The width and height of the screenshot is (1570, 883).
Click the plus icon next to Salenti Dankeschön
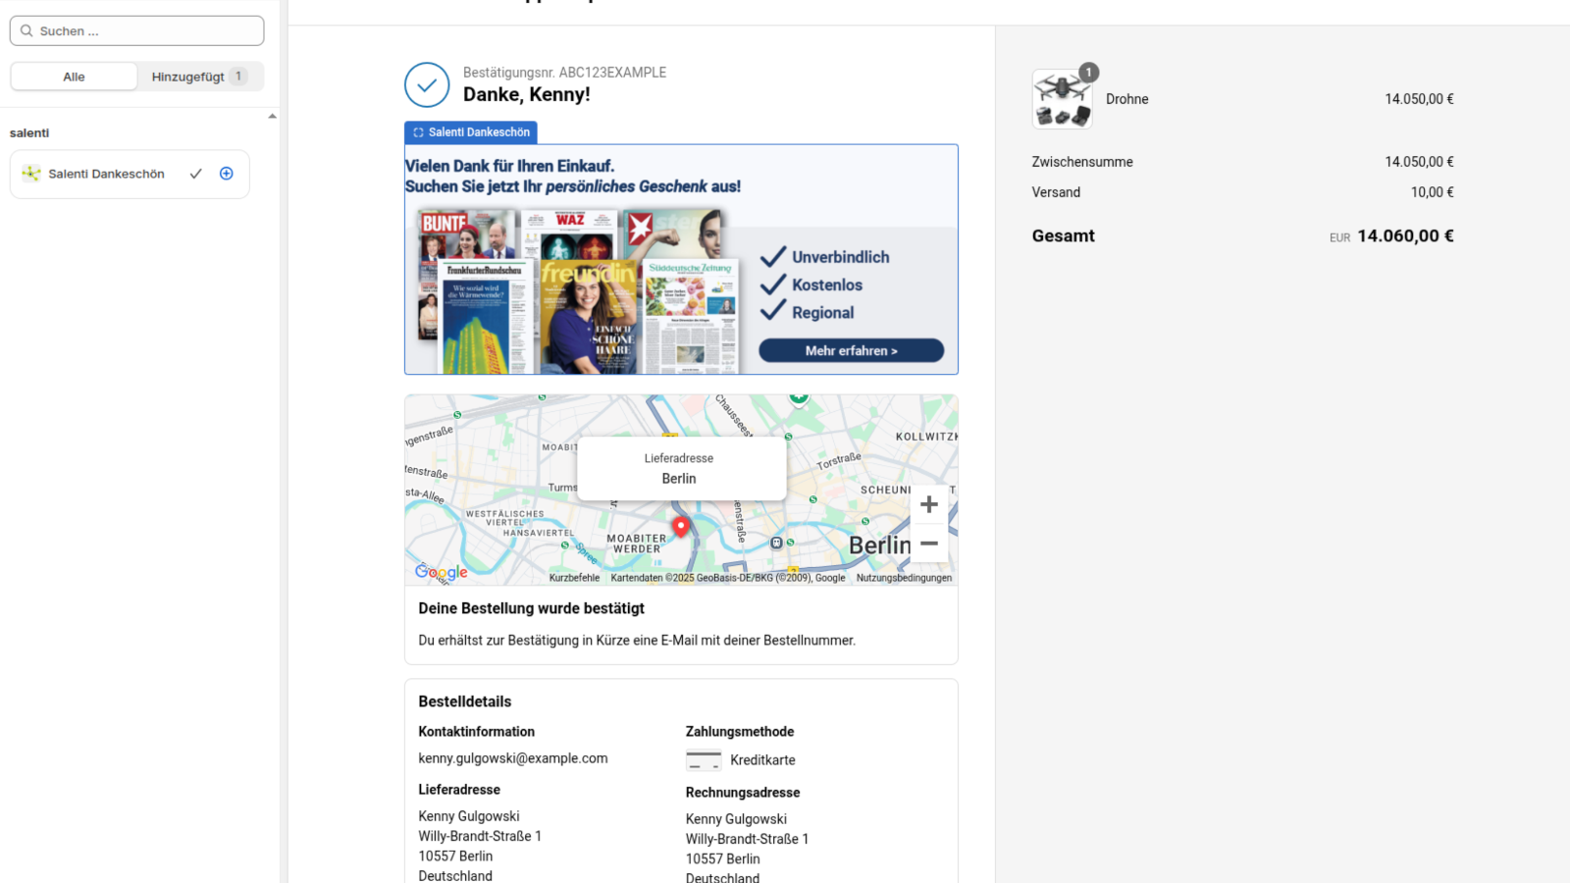227,174
